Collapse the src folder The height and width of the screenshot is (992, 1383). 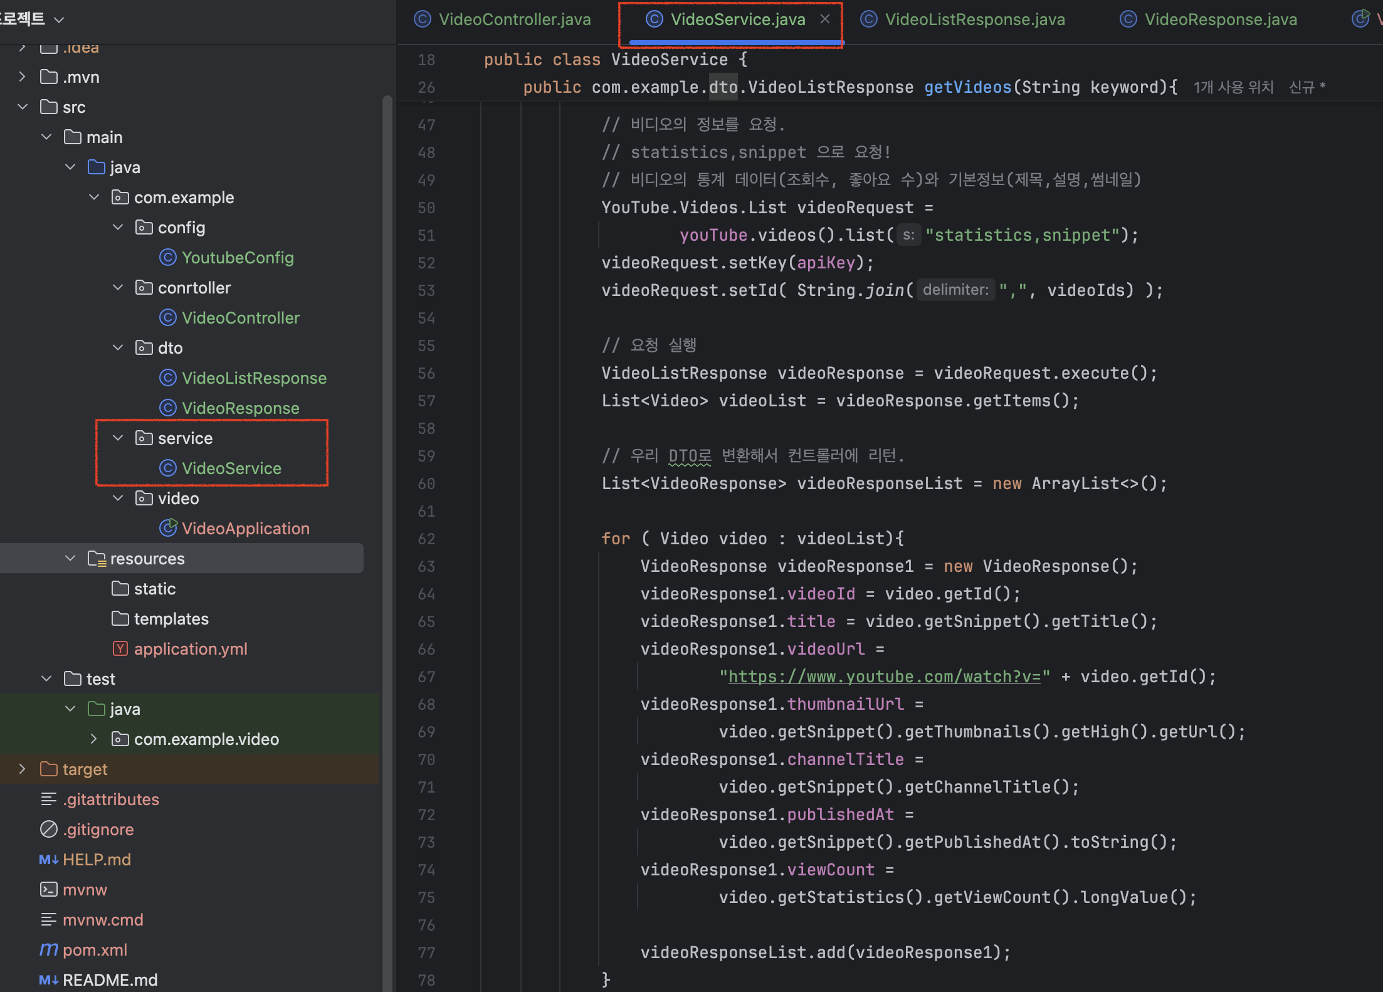click(23, 107)
